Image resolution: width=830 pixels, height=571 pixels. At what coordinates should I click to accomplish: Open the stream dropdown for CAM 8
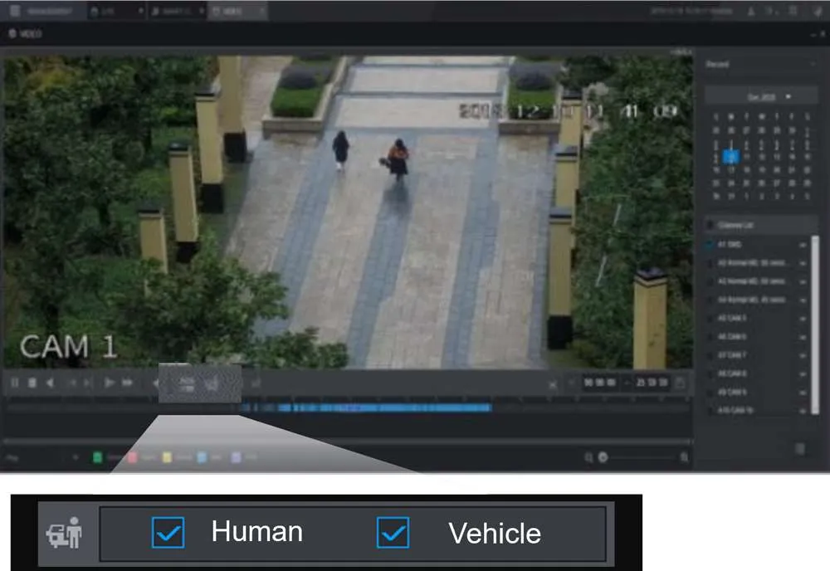[x=803, y=374]
